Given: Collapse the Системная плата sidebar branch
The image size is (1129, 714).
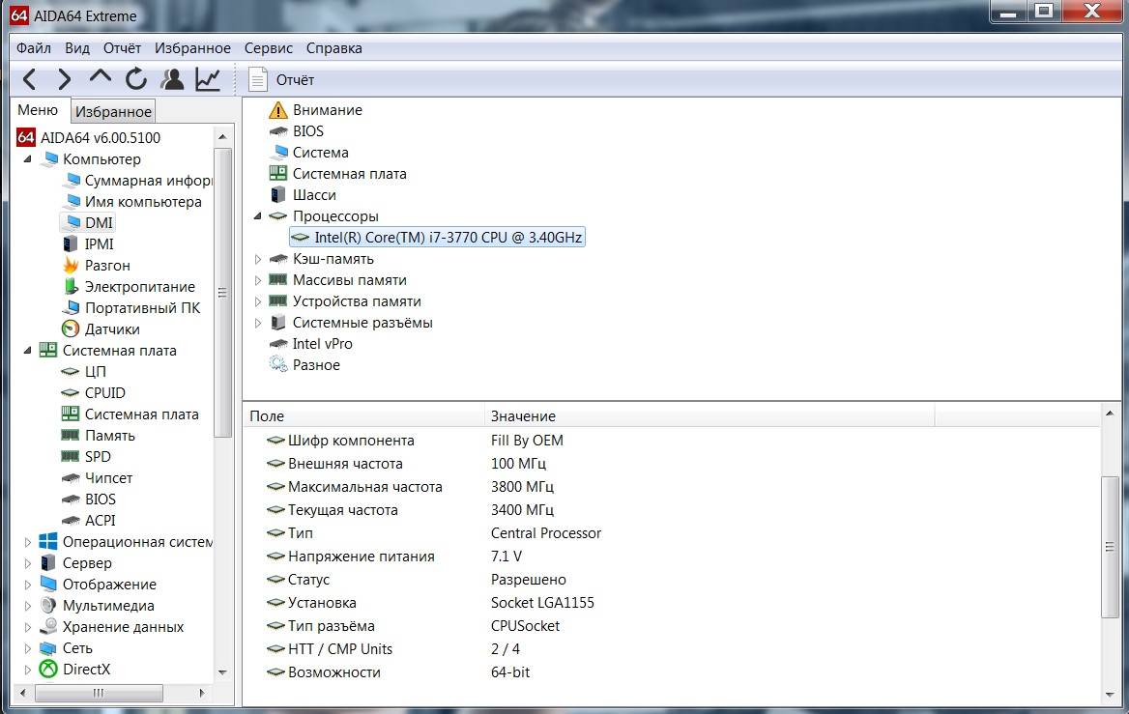Looking at the screenshot, I should point(27,351).
